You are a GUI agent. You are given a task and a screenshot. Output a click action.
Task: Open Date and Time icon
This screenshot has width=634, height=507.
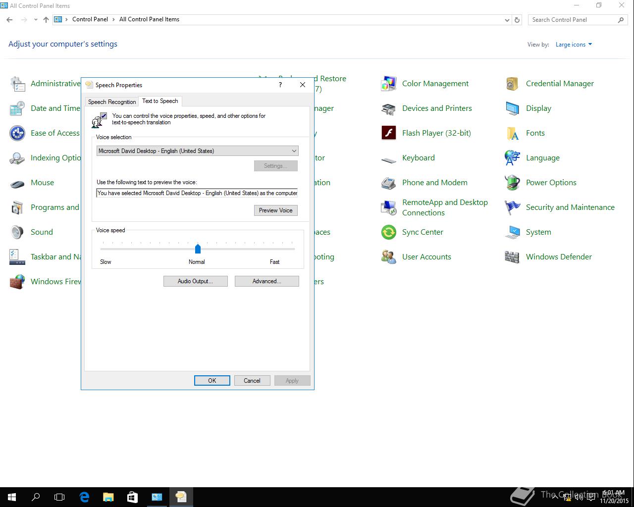pos(17,108)
